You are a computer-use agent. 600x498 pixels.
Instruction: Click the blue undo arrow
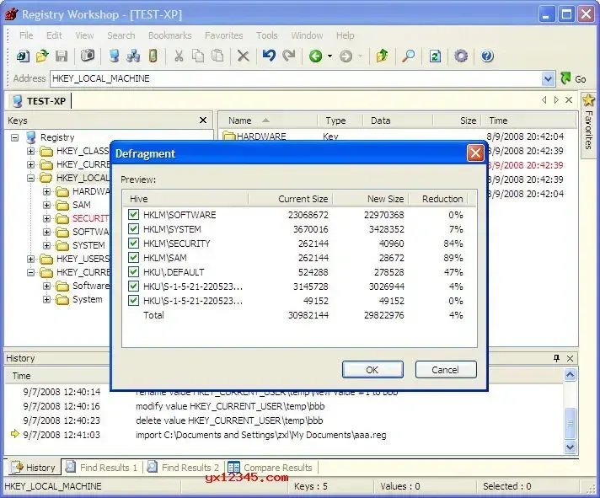(x=269, y=56)
